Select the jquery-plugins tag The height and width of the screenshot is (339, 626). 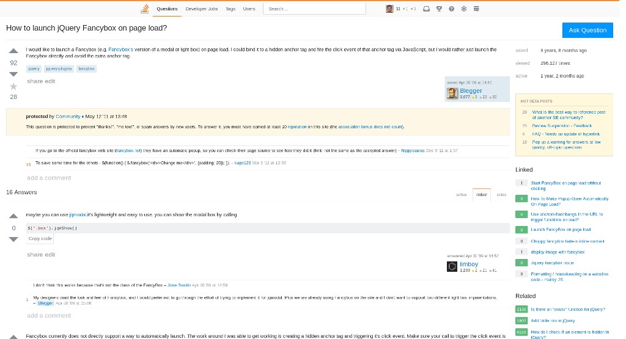pos(59,68)
